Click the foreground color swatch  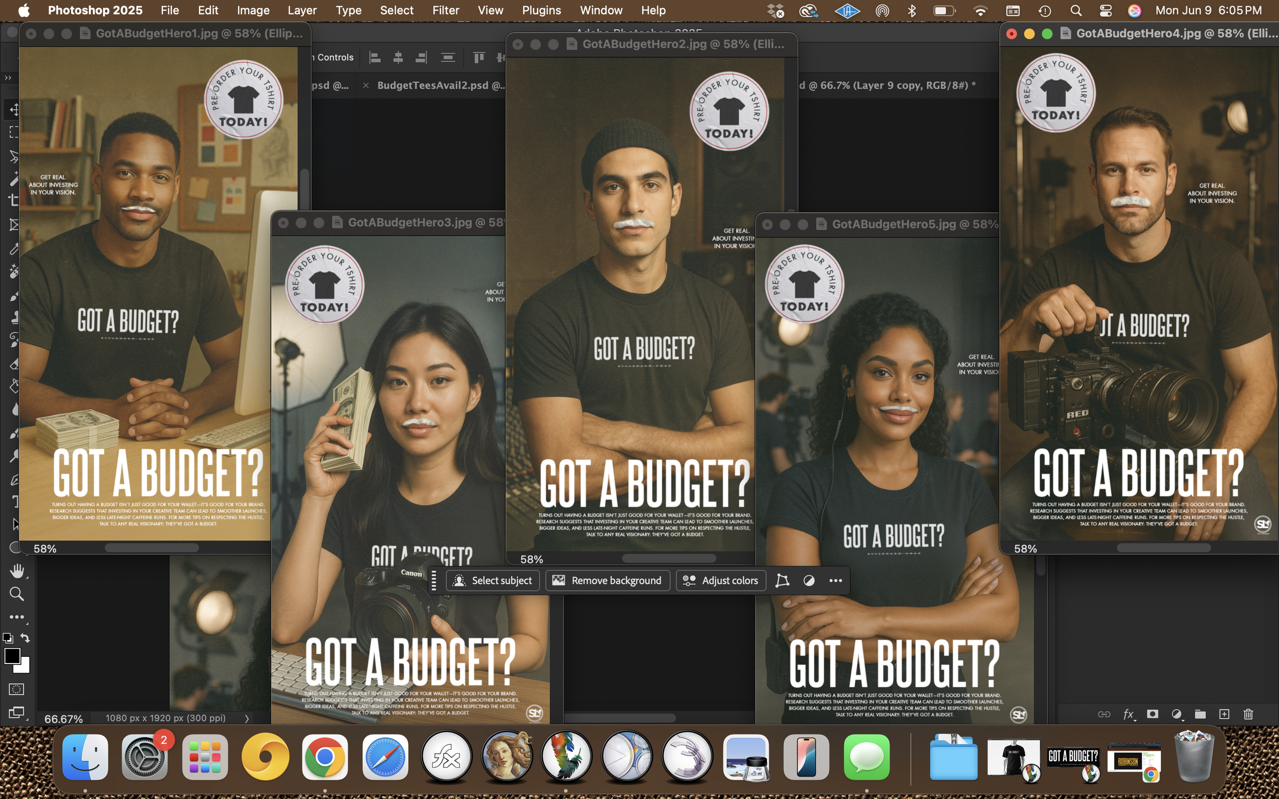click(x=12, y=656)
